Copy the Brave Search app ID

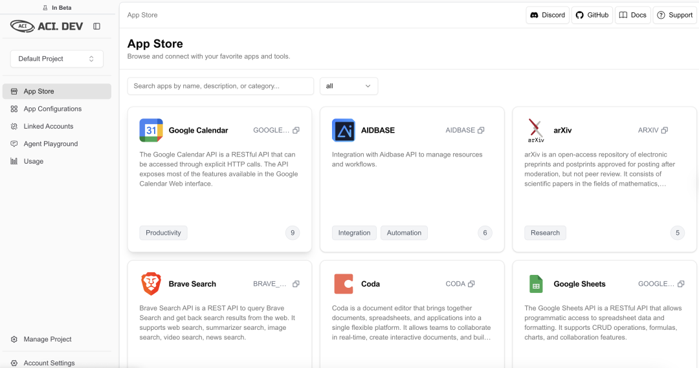tap(296, 284)
